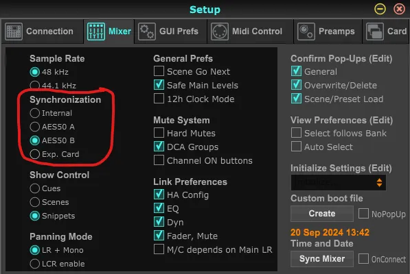This screenshot has width=410, height=274.
Task: Click the Preamps knob icon
Action: point(306,32)
